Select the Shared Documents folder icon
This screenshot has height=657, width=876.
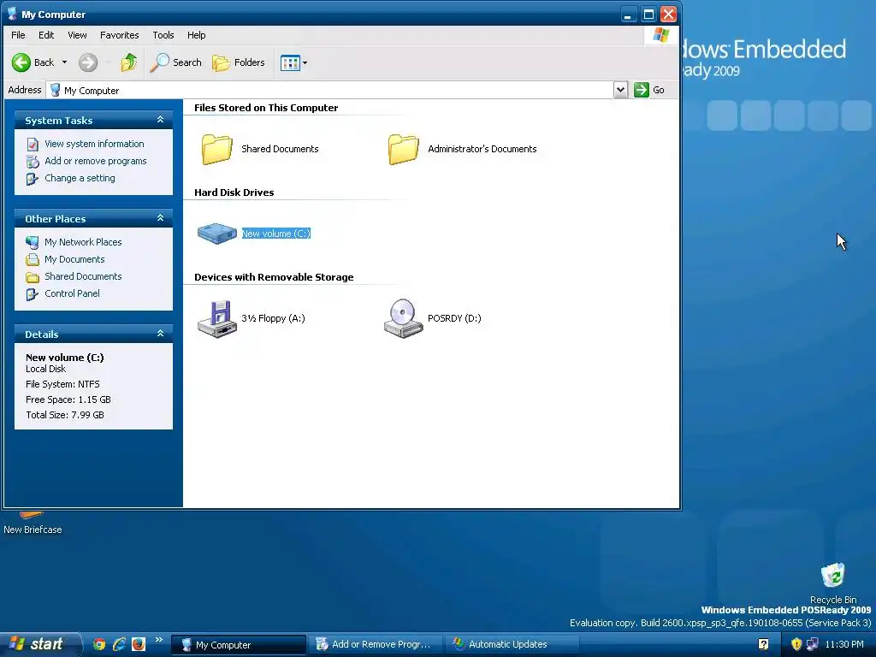pos(216,149)
